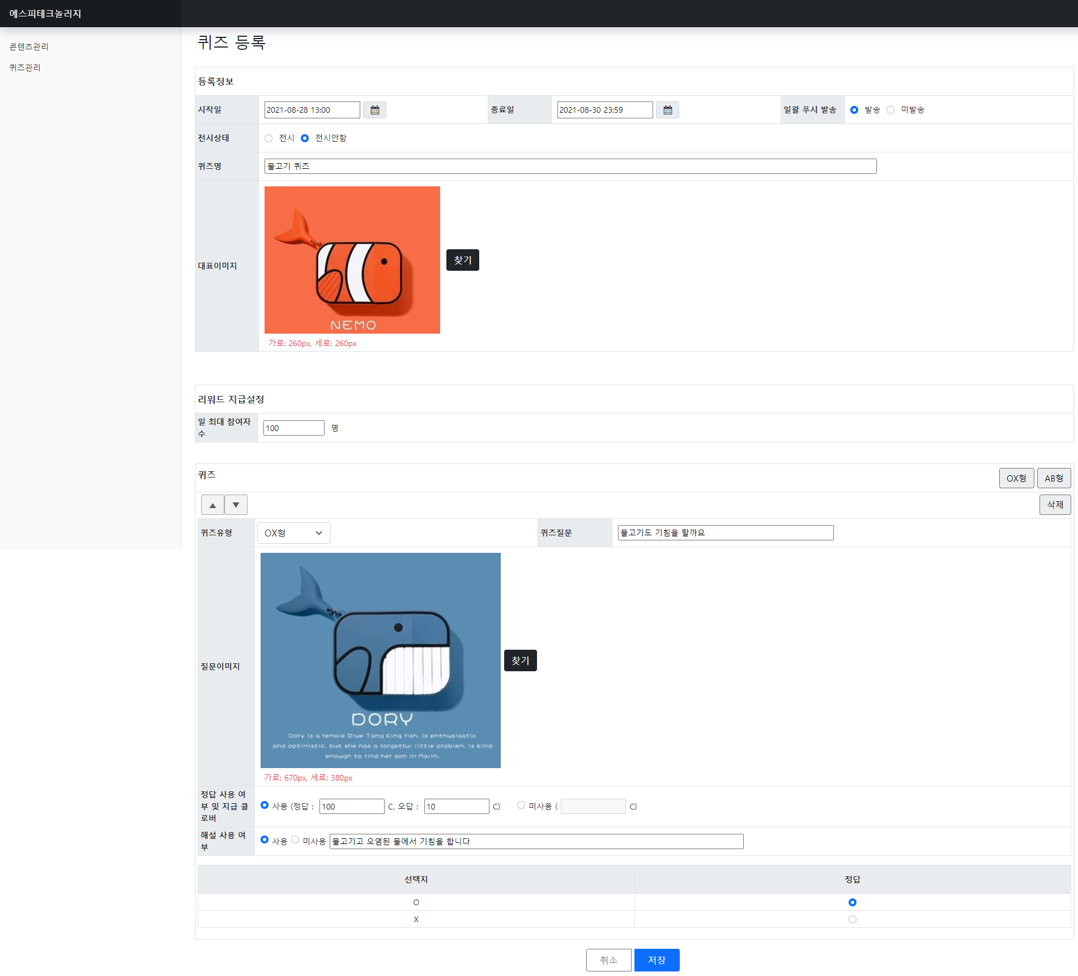
Task: Open the 콘텐츠관리 sidebar menu
Action: [x=29, y=46]
